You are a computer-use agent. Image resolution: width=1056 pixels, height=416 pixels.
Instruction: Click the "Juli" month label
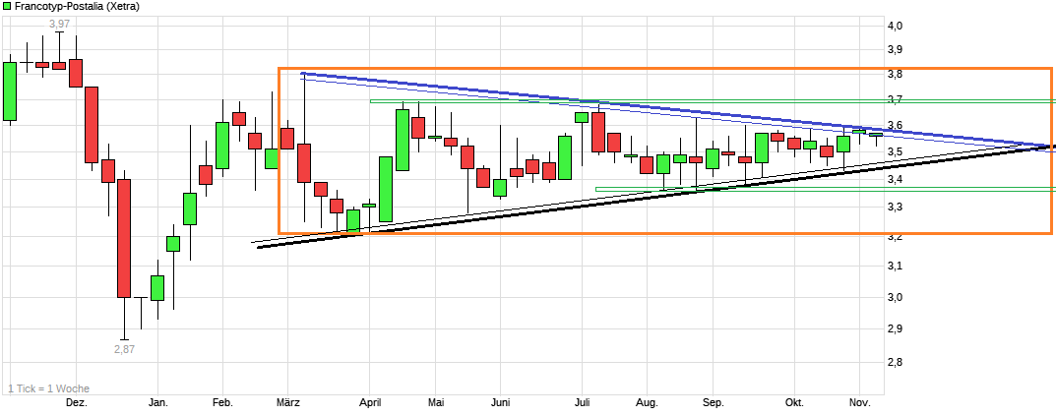[583, 402]
